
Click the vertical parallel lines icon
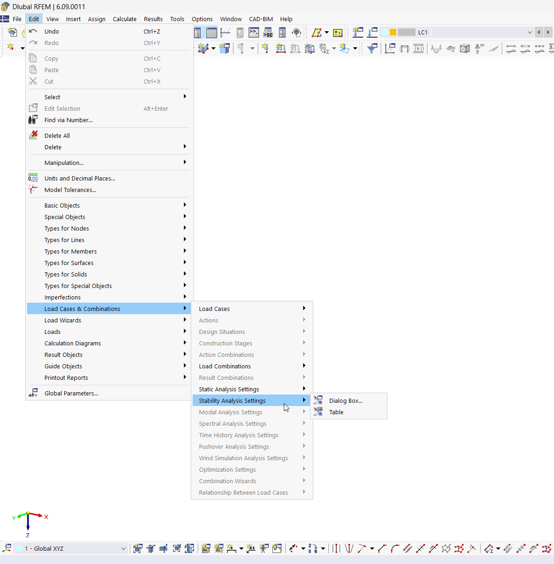tap(336, 548)
